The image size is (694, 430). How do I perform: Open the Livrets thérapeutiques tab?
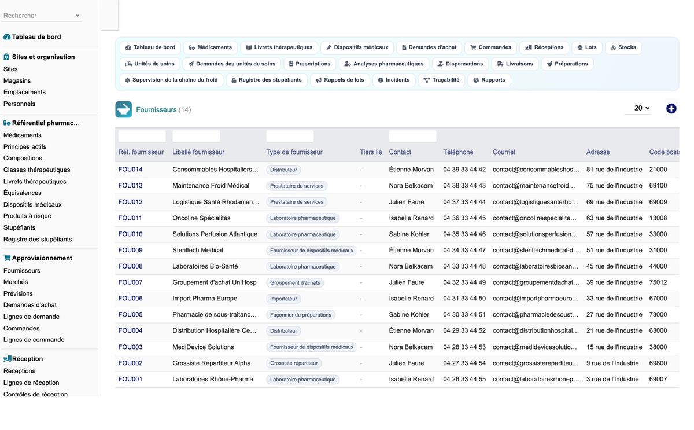(279, 47)
